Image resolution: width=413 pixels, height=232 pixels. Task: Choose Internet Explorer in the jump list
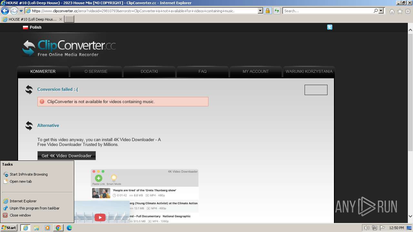click(x=23, y=201)
